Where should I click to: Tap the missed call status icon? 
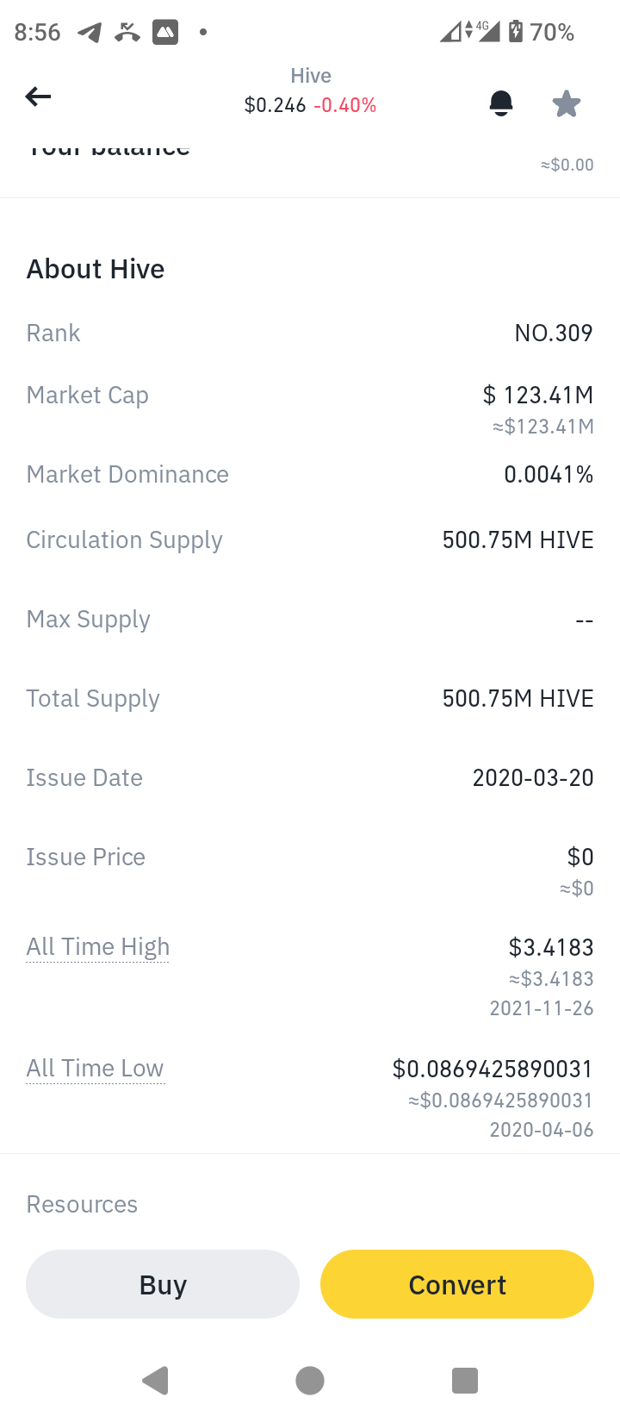click(x=127, y=33)
